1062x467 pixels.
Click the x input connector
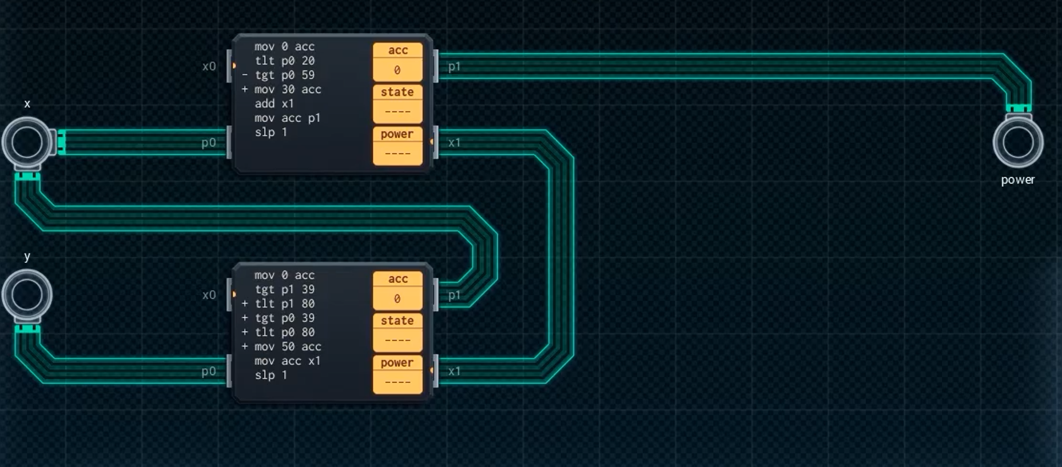[27, 142]
